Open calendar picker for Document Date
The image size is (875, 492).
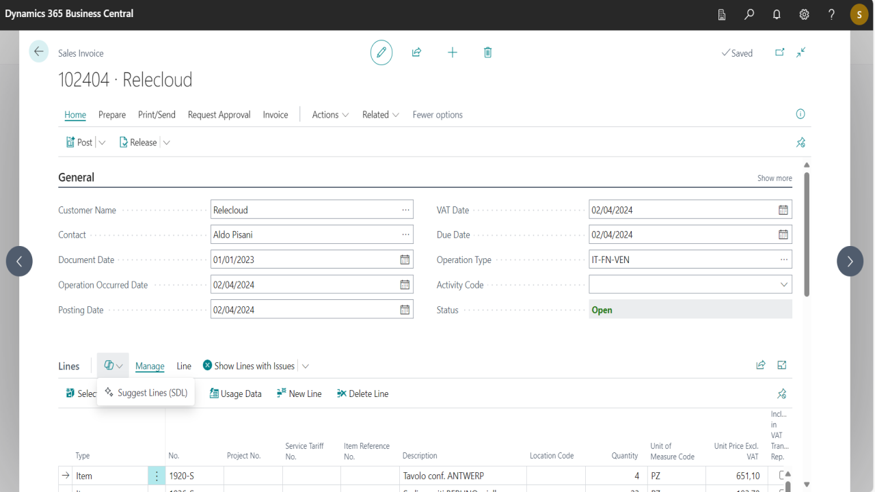[x=405, y=260]
